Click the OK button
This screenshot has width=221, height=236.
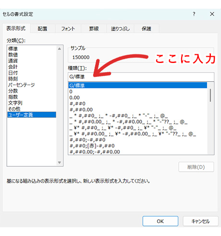coord(160,221)
